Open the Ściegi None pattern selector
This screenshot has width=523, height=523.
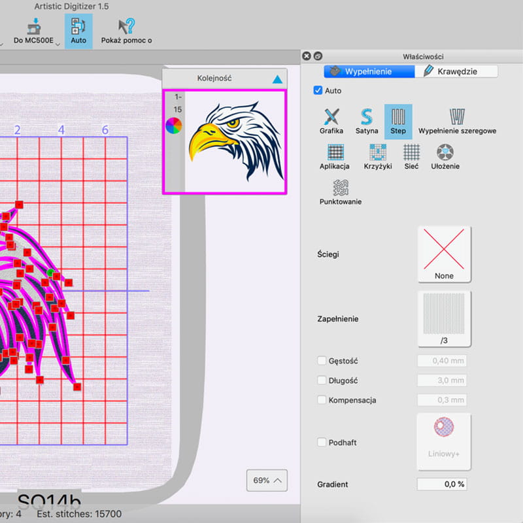point(445,254)
